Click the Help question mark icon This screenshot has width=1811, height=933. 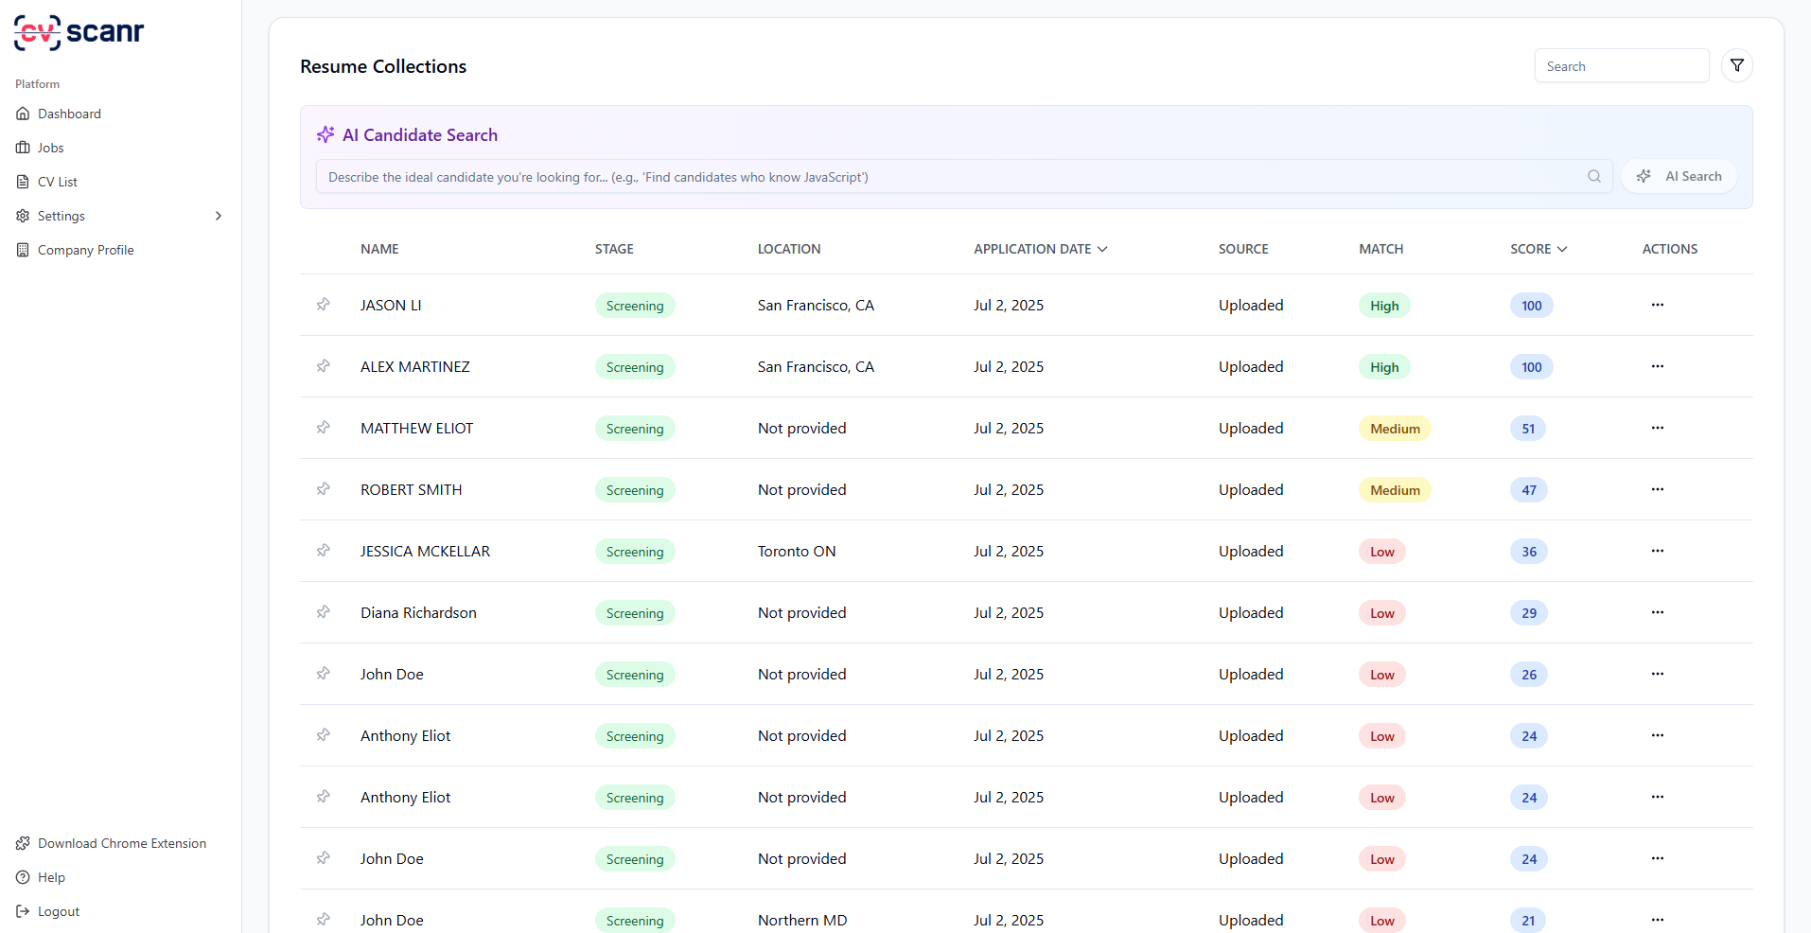[23, 877]
